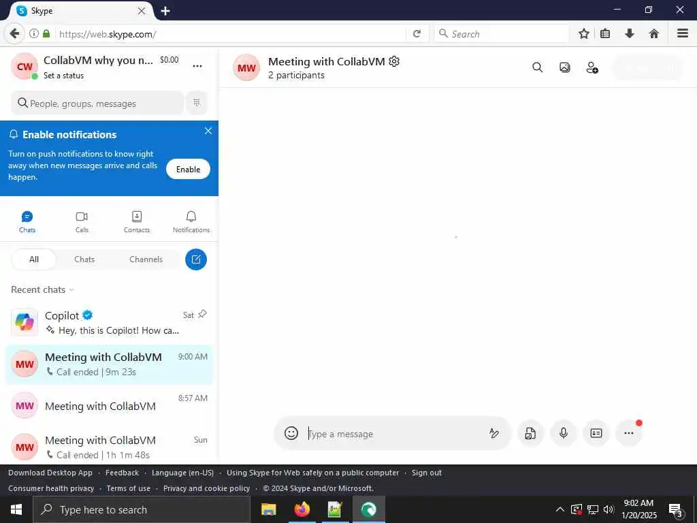The width and height of the screenshot is (697, 523).
Task: Click the Enable button for push notifications
Action: click(x=188, y=170)
